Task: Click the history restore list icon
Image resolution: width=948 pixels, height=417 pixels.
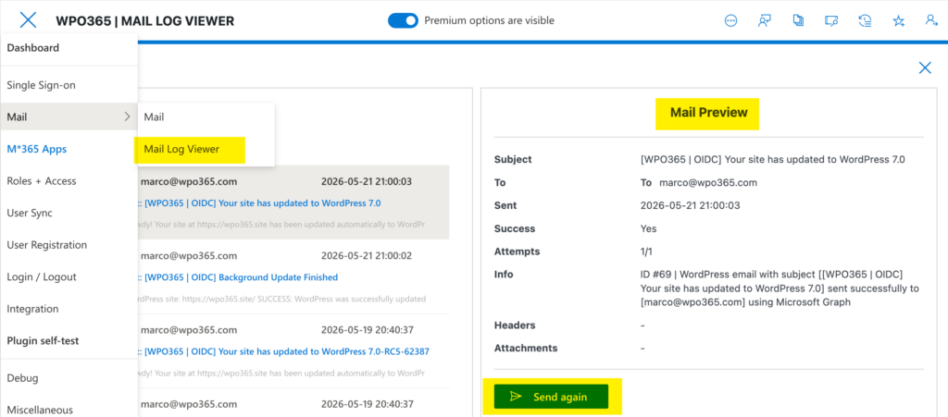Action: point(866,20)
